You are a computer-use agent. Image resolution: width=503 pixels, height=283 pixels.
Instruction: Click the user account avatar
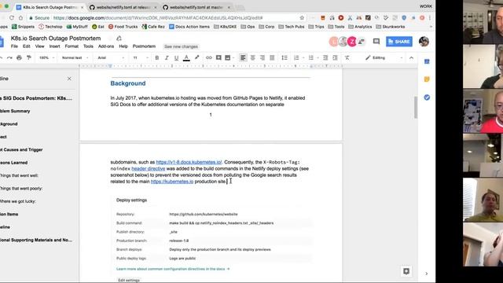point(424,42)
